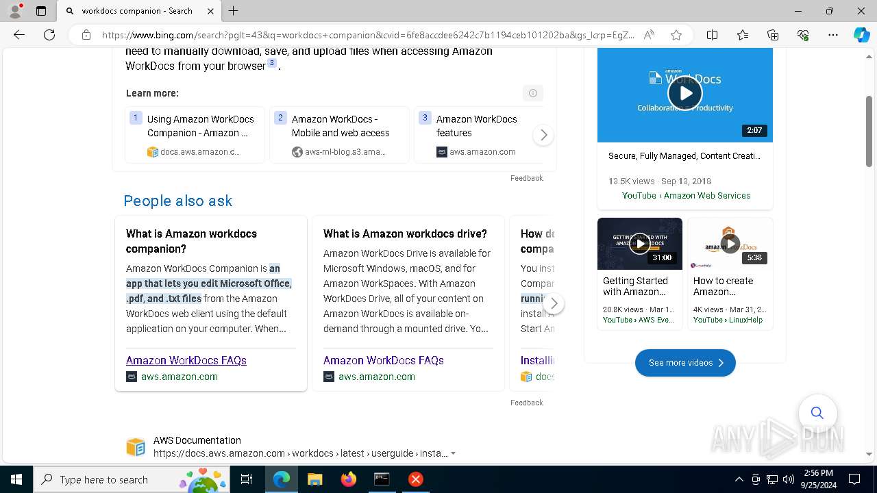Open the notification center
The image size is (877, 493).
tap(854, 479)
